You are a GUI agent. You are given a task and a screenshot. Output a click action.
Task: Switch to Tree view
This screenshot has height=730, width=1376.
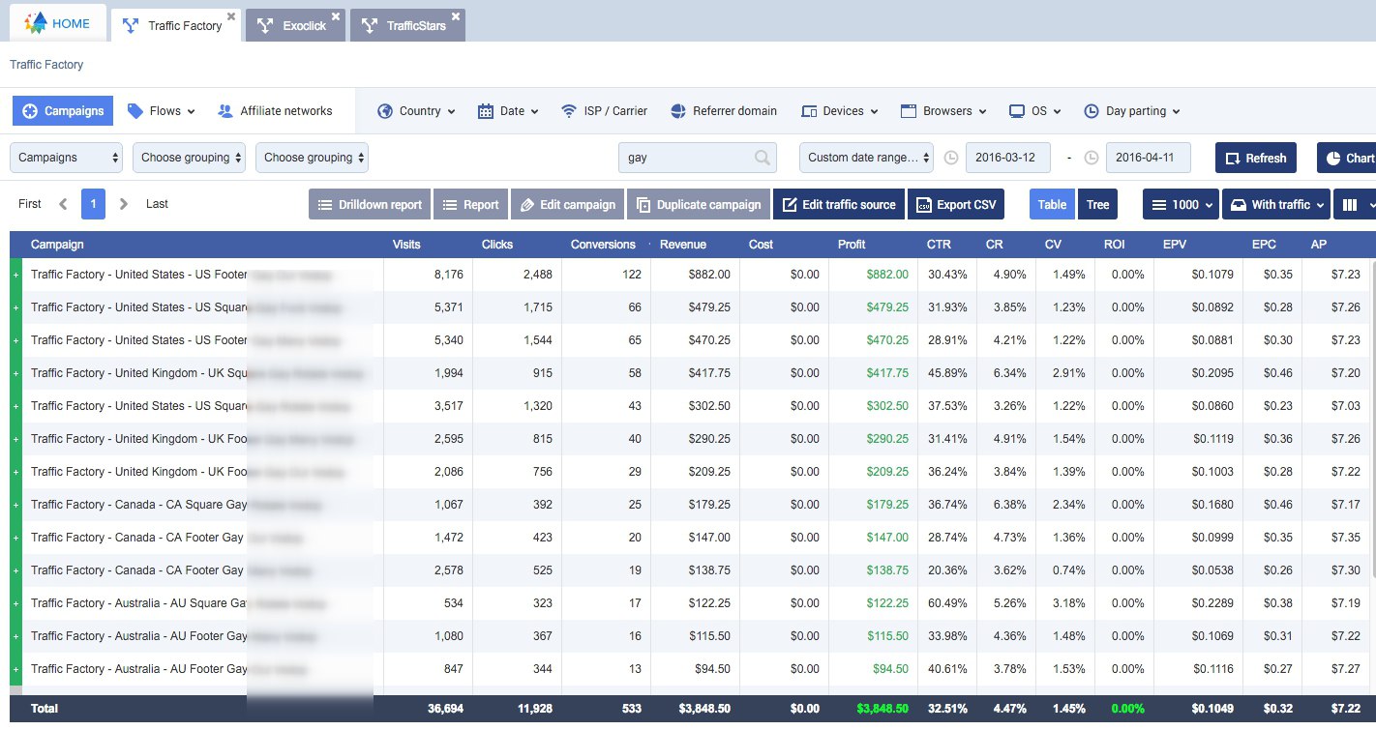pyautogui.click(x=1097, y=204)
